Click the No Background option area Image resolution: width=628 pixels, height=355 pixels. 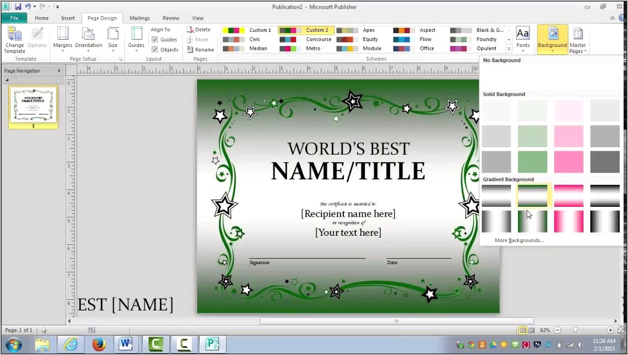click(552, 77)
